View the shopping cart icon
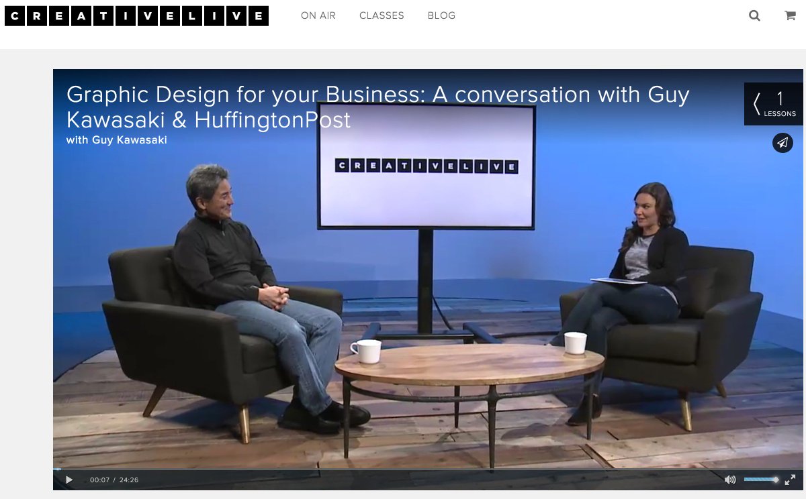 pos(790,16)
